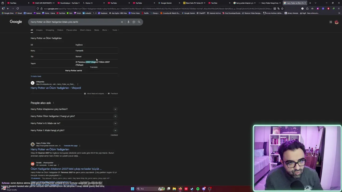
Task: Open the Library Genesis bookmark
Action: coord(291,13)
